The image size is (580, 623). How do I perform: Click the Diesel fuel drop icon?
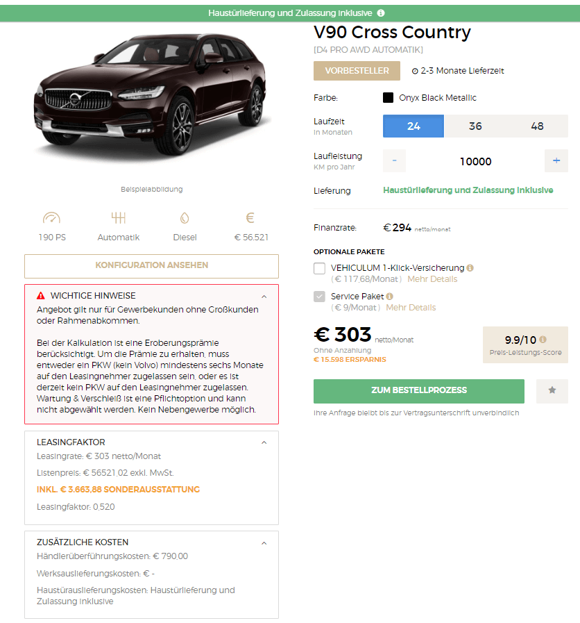(x=185, y=217)
